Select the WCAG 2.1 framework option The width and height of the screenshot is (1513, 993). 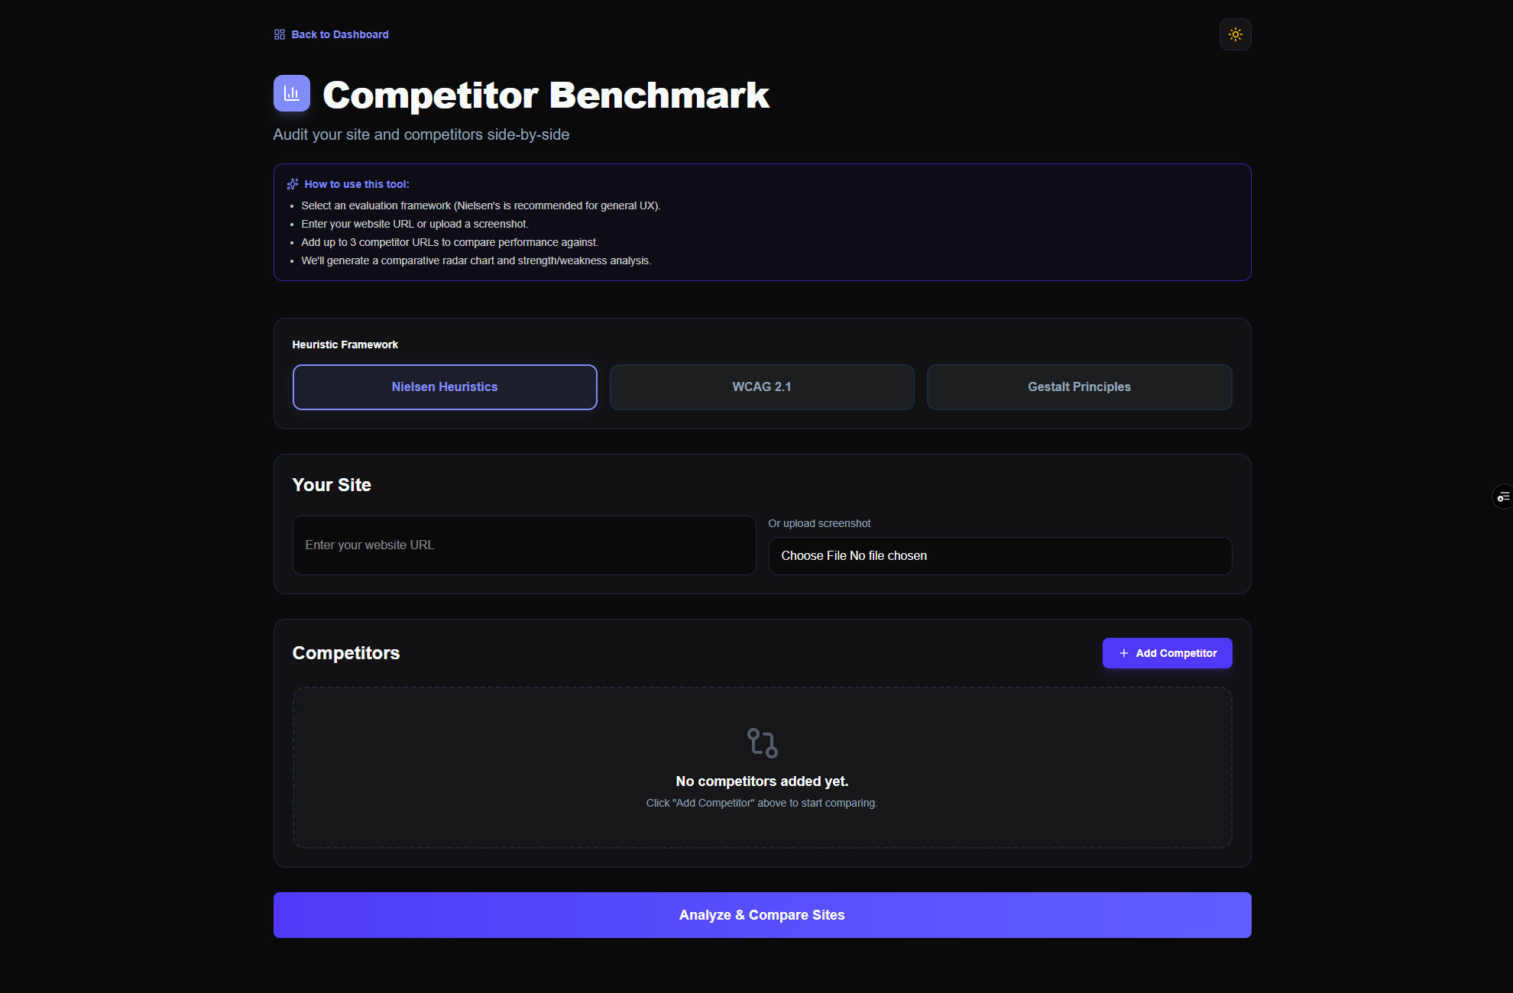click(761, 387)
